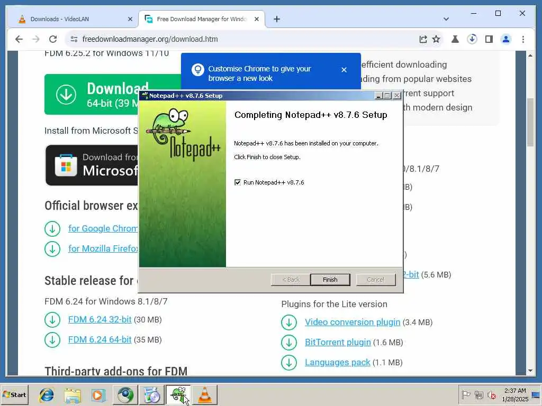Click Finish in Notepad++ Setup
Viewport: 542px width, 406px height.
pos(330,280)
